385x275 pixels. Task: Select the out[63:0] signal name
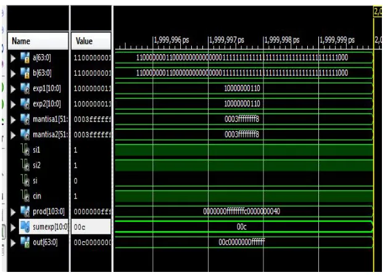tap(45, 242)
